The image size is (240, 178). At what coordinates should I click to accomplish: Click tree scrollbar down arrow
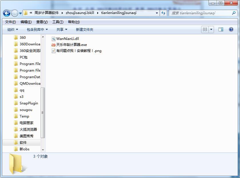click(43, 150)
